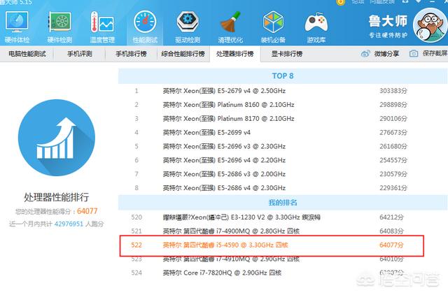Switch to 显卡排行榜 tab

pos(287,54)
